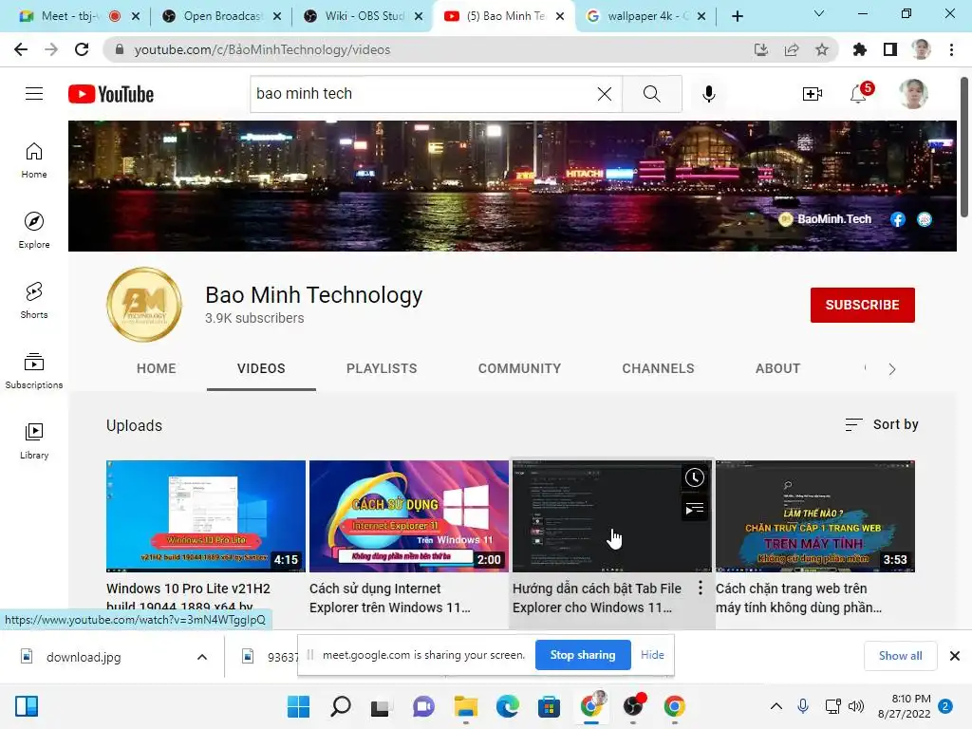Open the notifications bell

859,94
